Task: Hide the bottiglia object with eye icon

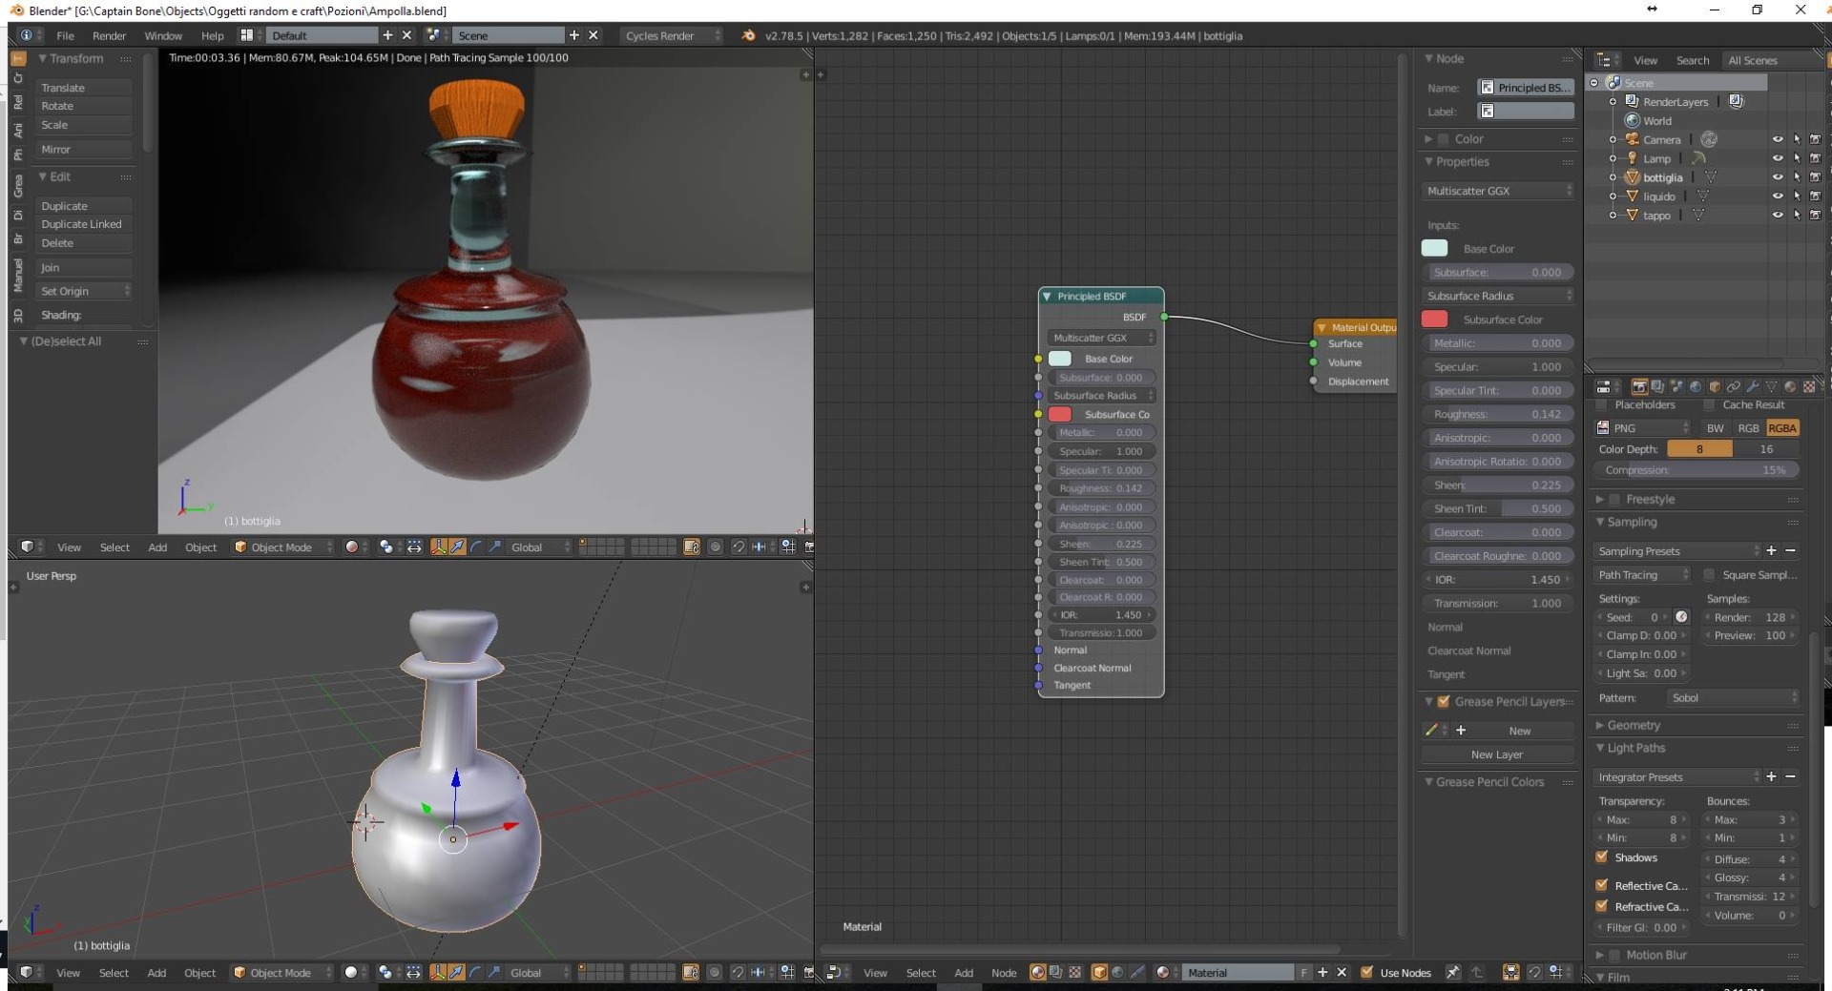Action: click(1778, 177)
